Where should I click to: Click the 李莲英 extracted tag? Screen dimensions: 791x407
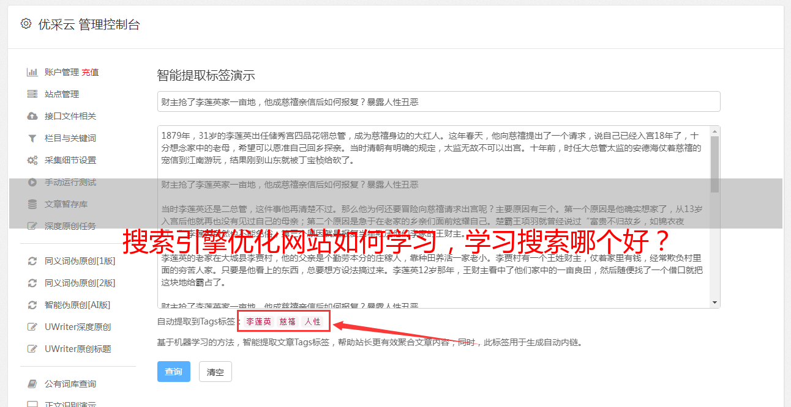tap(259, 321)
